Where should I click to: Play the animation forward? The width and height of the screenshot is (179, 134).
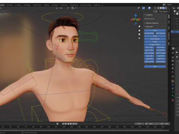pos(71,124)
